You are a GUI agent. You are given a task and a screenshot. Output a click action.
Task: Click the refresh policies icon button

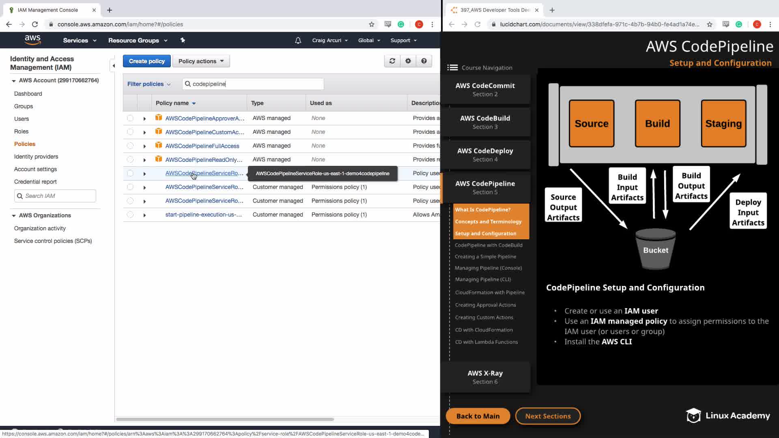coord(392,61)
